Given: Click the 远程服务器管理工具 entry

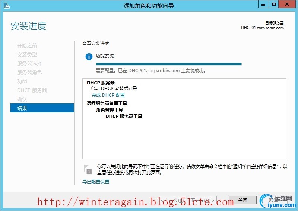Looking at the screenshot, I should pyautogui.click(x=107, y=103).
